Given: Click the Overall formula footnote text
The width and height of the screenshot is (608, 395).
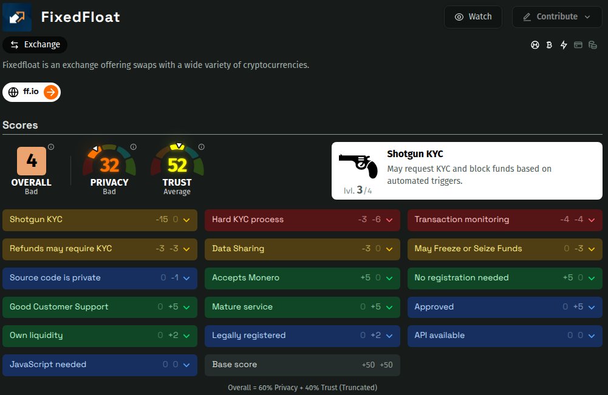Looking at the screenshot, I should 302,388.
